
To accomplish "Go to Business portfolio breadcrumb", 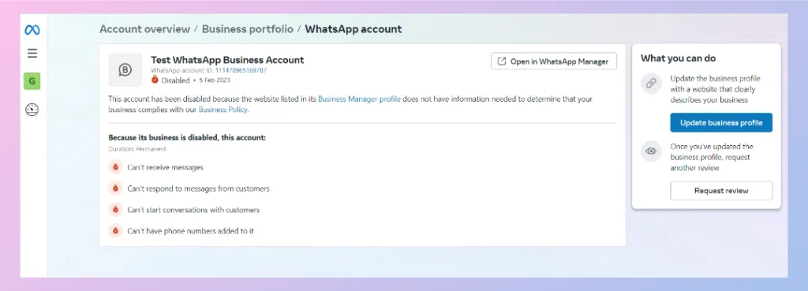I will click(x=247, y=29).
